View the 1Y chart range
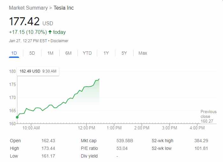Image resolution: width=223 pixels, height=162 pixels. [106, 53]
